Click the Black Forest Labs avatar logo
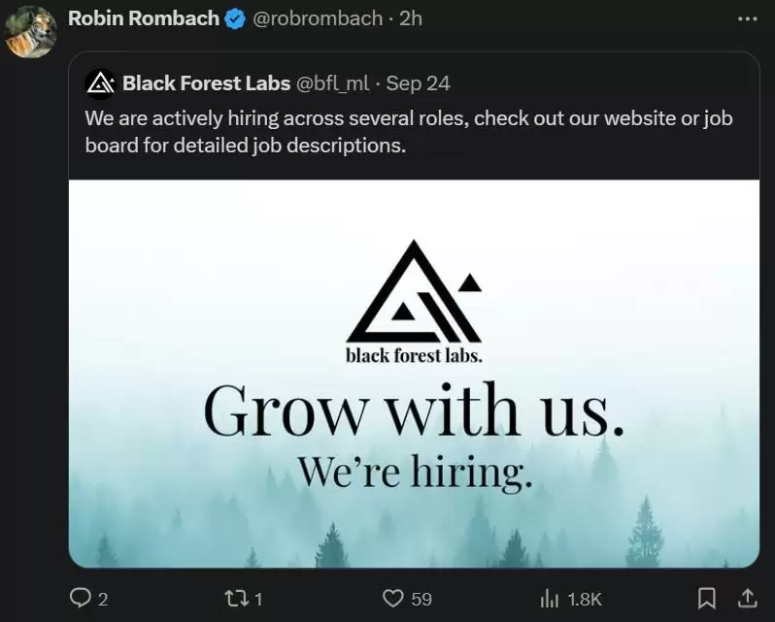 pyautogui.click(x=100, y=83)
